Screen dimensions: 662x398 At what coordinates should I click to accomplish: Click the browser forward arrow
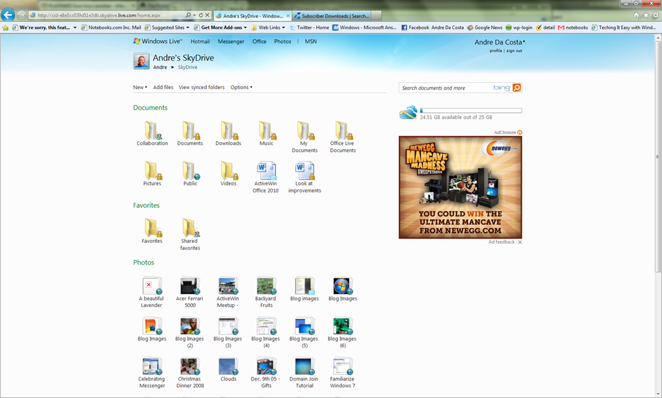[21, 16]
